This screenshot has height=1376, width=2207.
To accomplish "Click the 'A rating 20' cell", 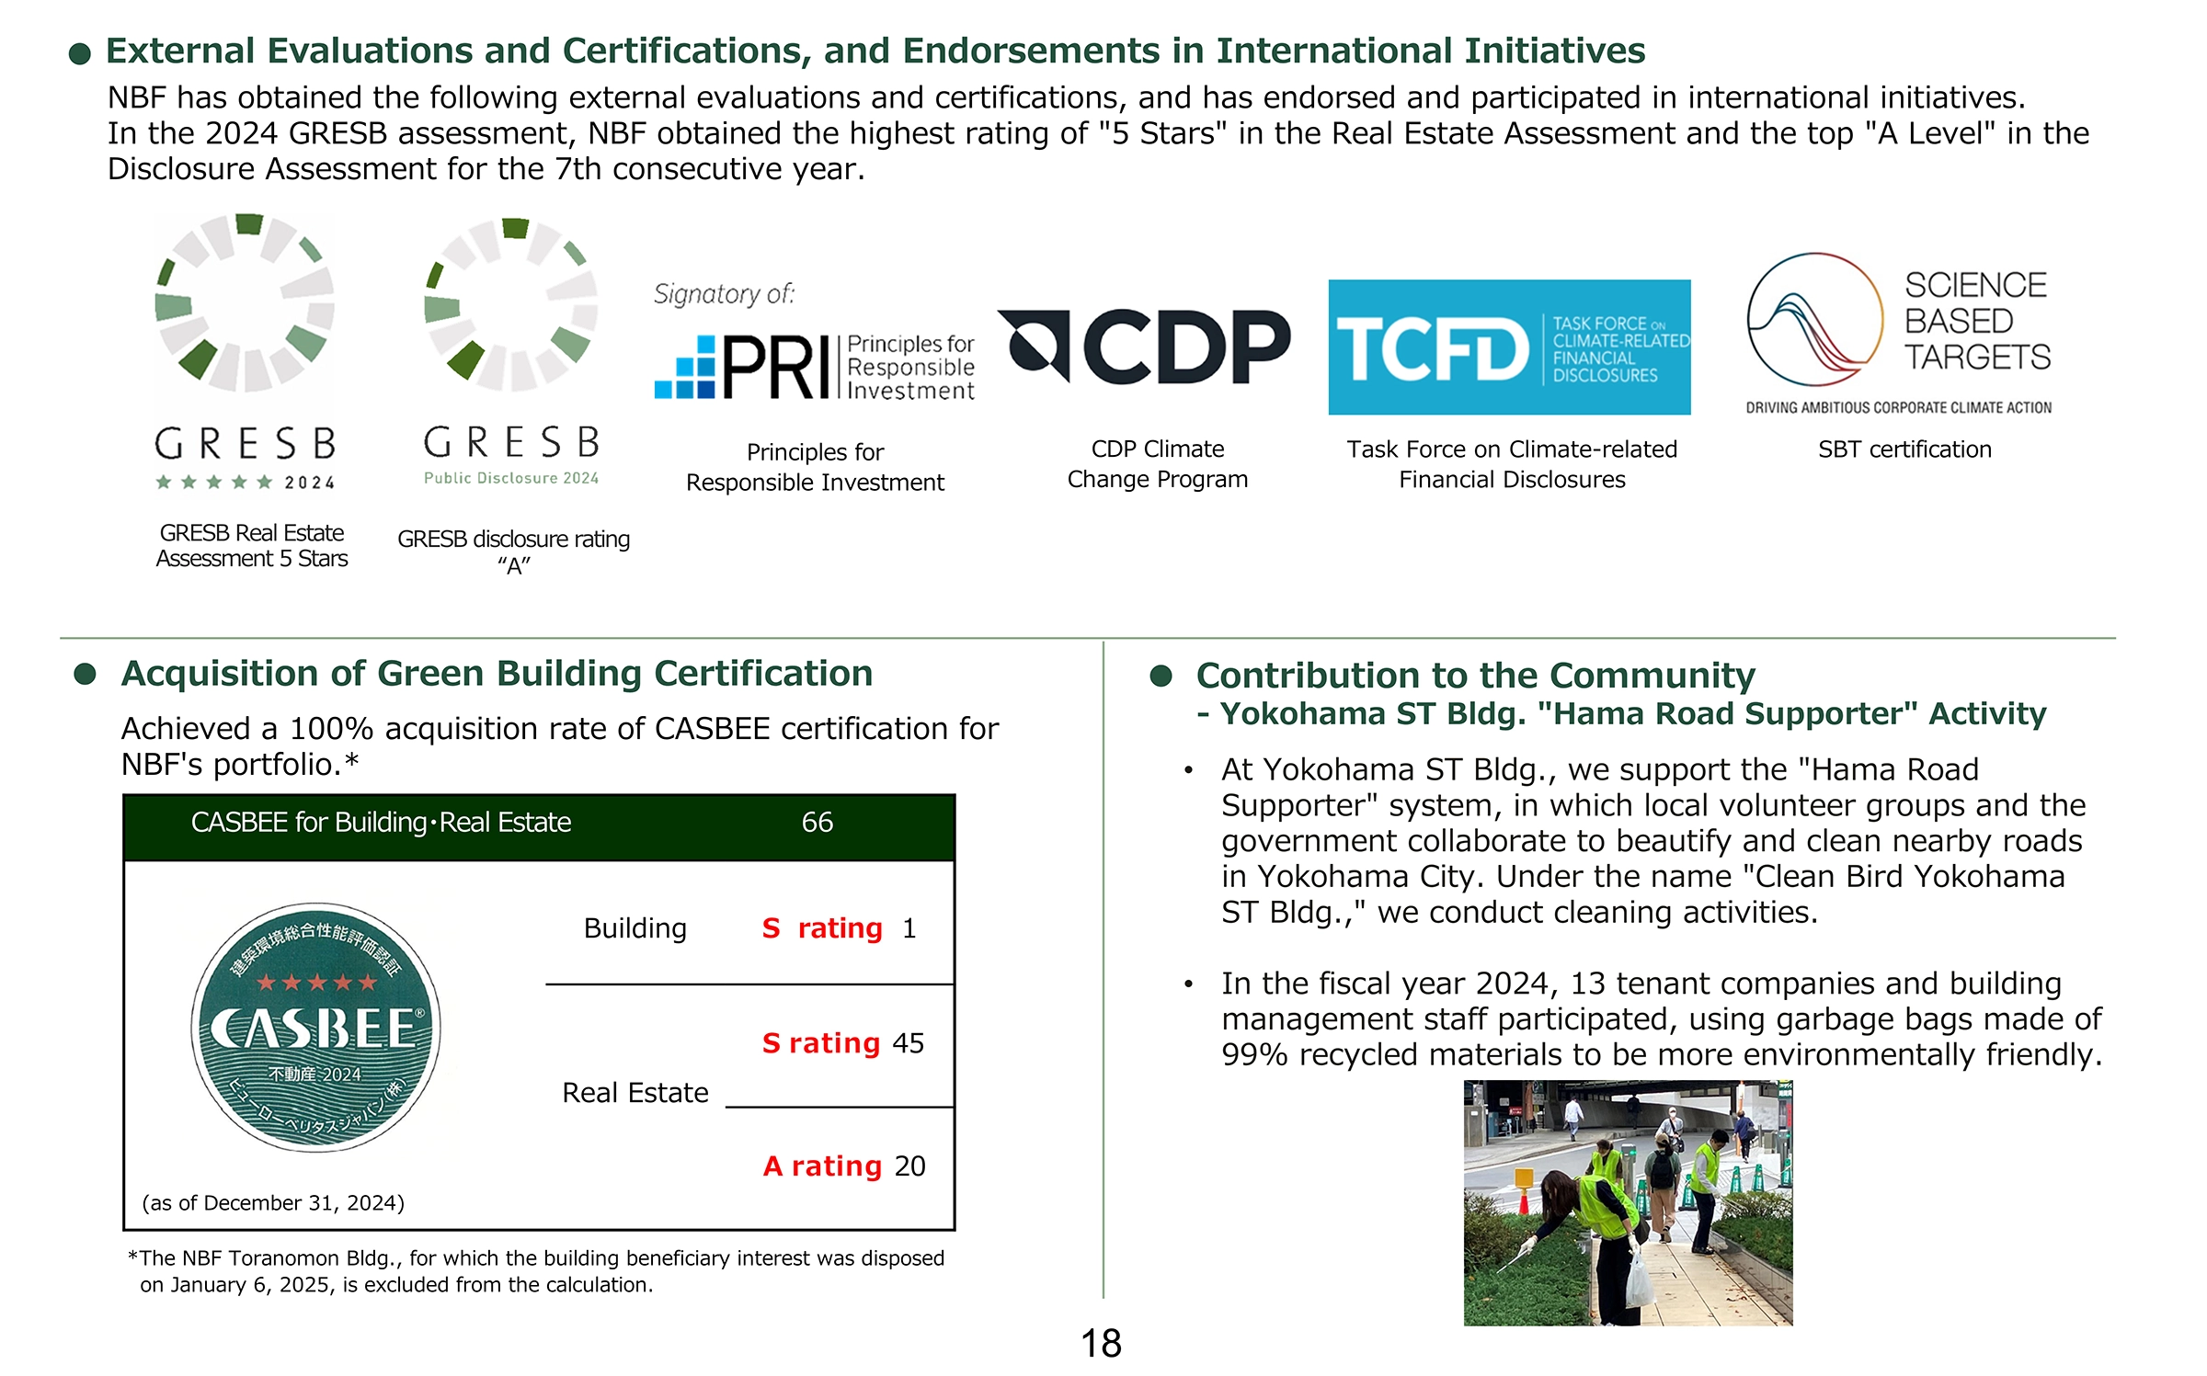I will pos(843,1166).
